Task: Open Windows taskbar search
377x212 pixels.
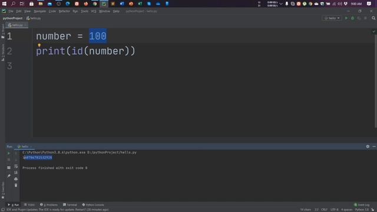Action: pyautogui.click(x=13, y=4)
